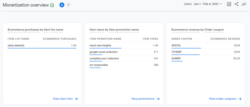
Task: Click 'Item list name' dimension in card title
Action: 54,30
